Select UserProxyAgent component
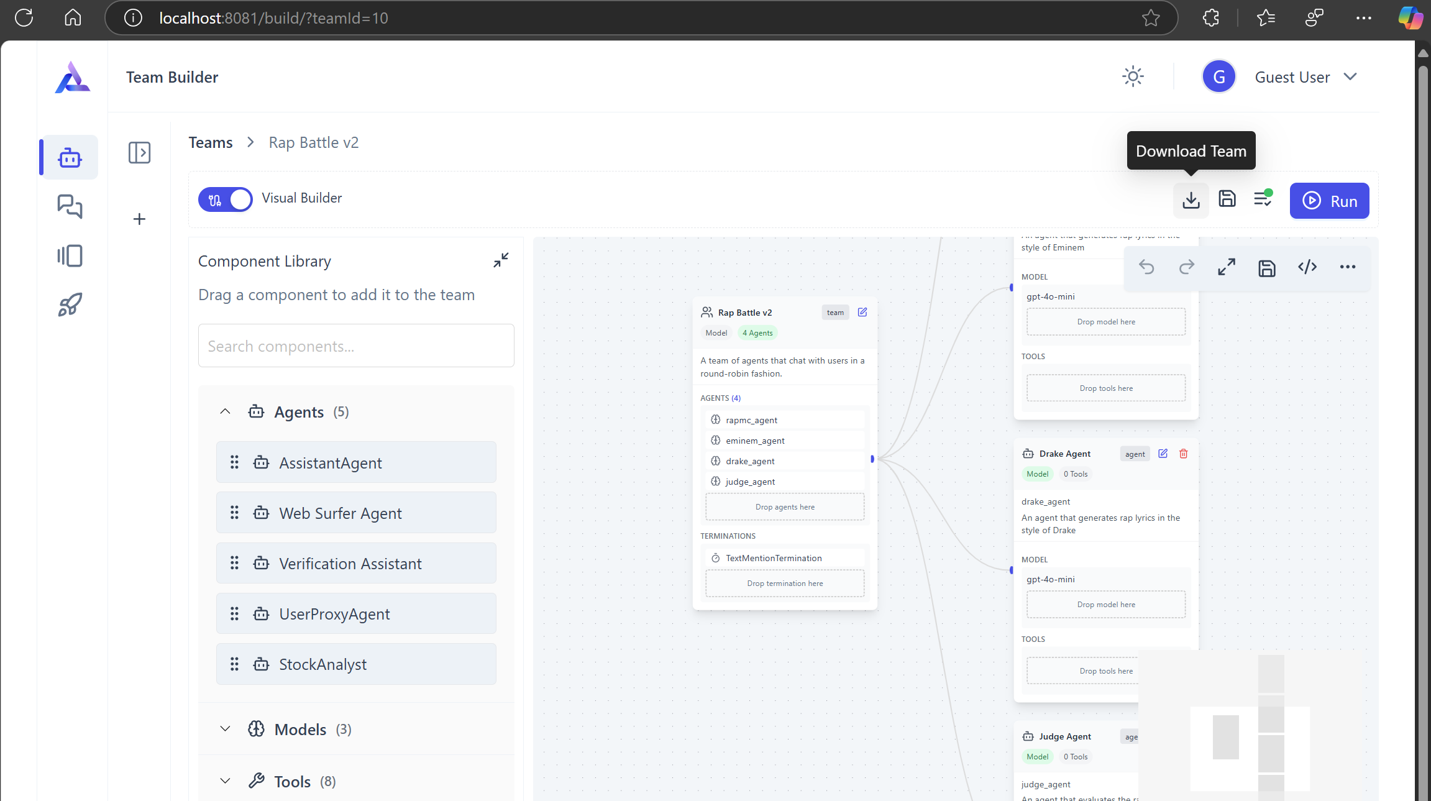Screen dimensions: 1431x801 pos(356,613)
